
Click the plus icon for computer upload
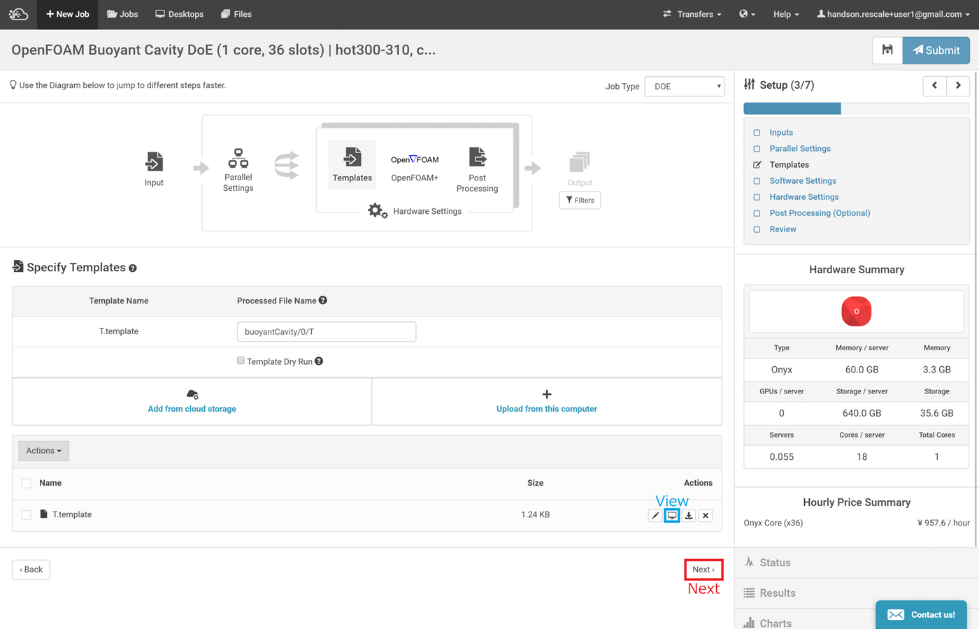(x=547, y=395)
